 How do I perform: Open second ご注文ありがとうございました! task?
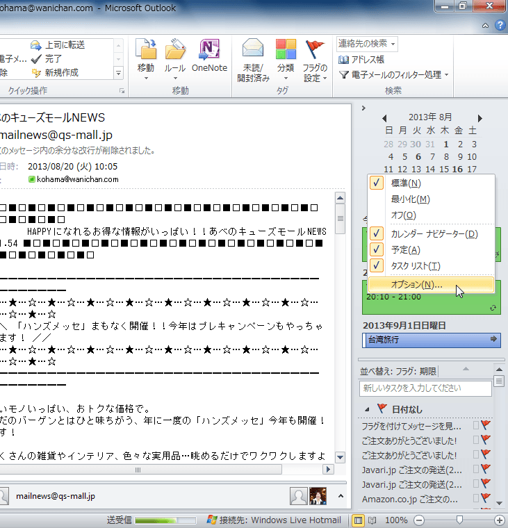point(409,455)
